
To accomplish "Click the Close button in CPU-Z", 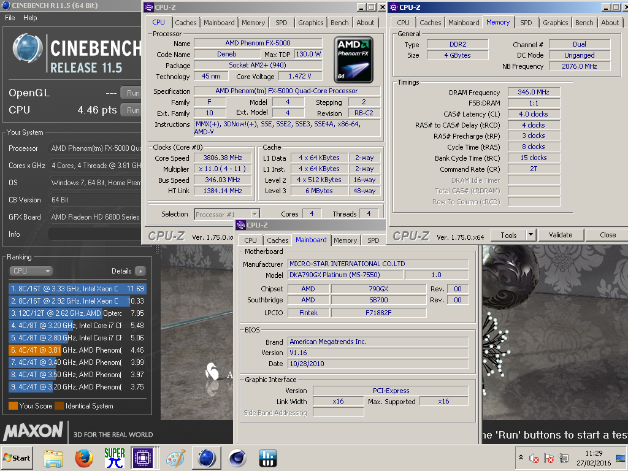I will click(608, 235).
